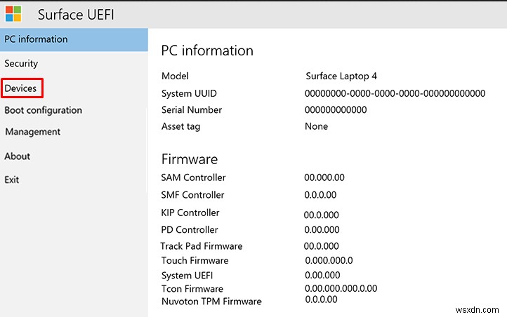Select the Asset tag value None

[316, 126]
